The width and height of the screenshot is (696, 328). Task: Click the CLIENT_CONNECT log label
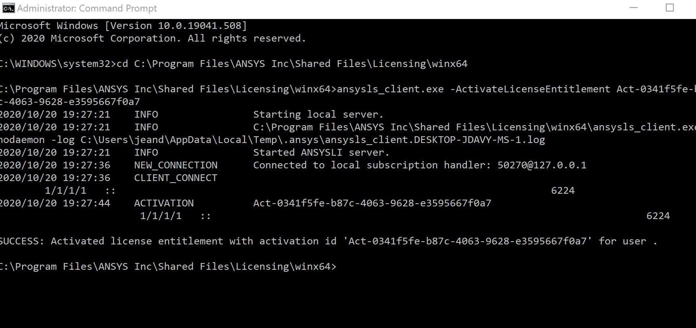[176, 178]
